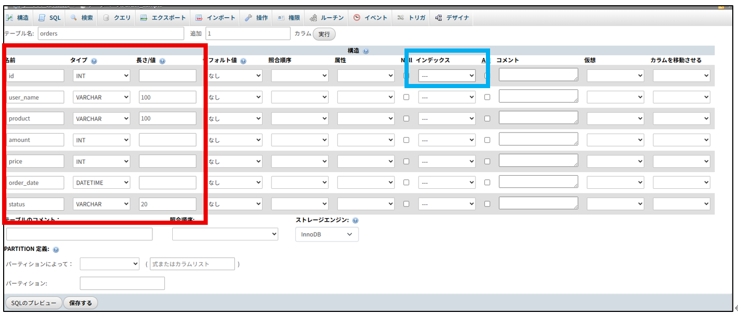The width and height of the screenshot is (738, 314).
Task: Click the テーブル名 field containing orders
Action: (x=111, y=33)
